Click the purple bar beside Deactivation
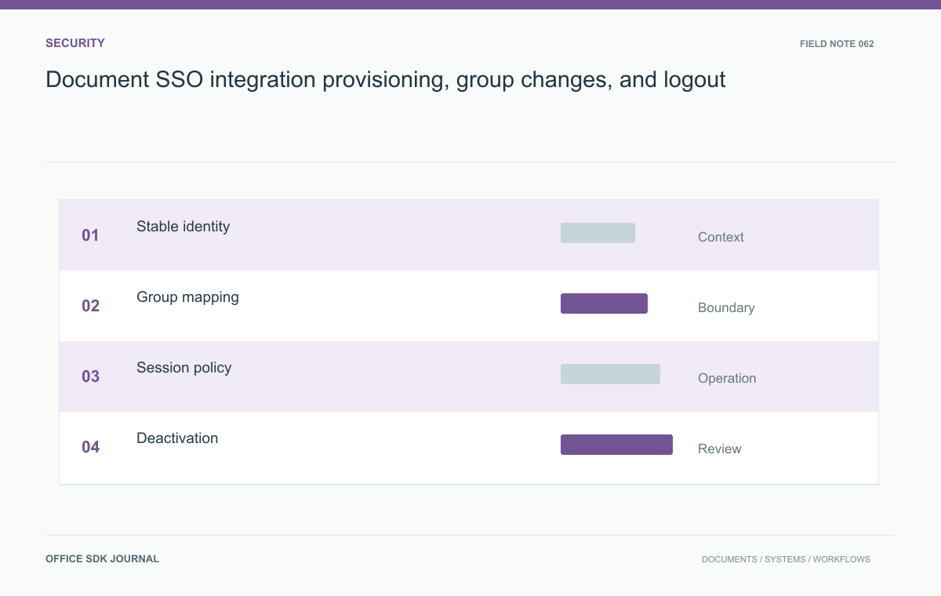Viewport: 941px width, 596px height. (616, 445)
